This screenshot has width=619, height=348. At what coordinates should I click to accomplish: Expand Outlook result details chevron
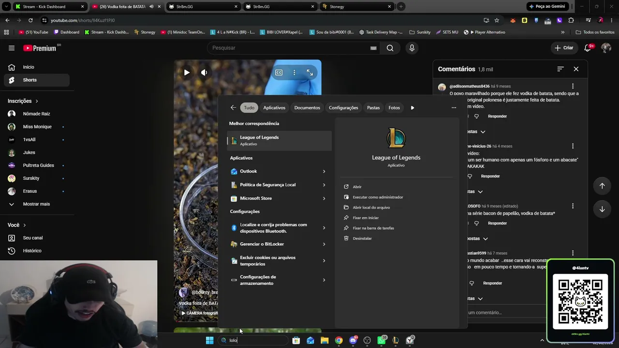(324, 172)
